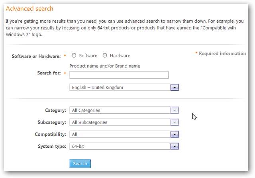
Task: Click the Required information note
Action: [x=222, y=53]
